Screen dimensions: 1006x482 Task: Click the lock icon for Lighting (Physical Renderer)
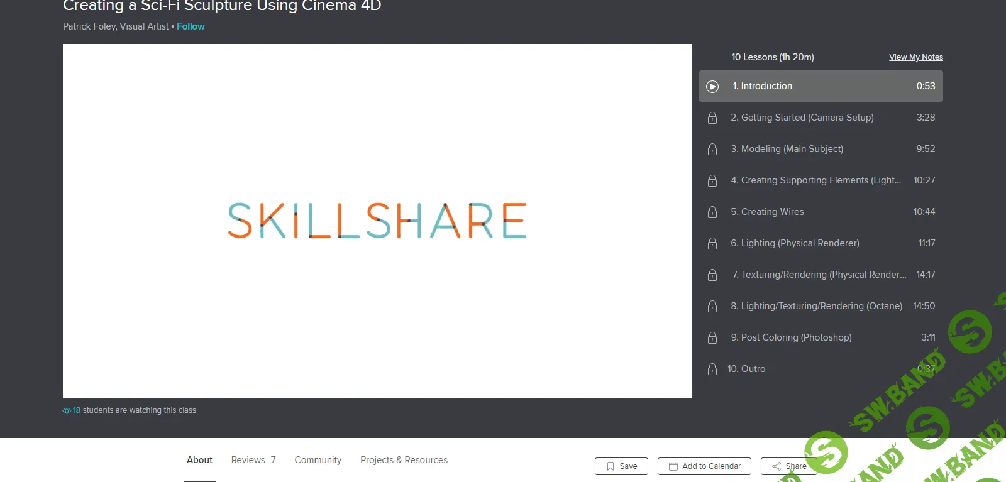[712, 243]
